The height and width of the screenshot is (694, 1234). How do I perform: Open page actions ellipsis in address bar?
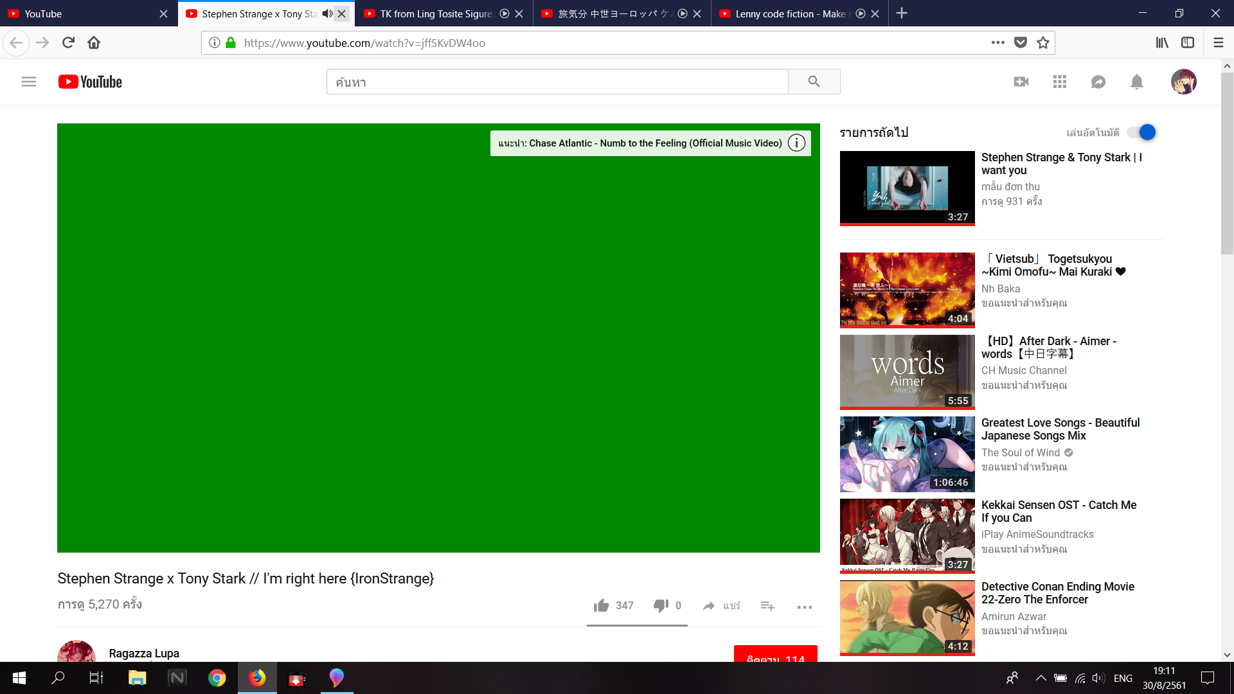(x=997, y=42)
